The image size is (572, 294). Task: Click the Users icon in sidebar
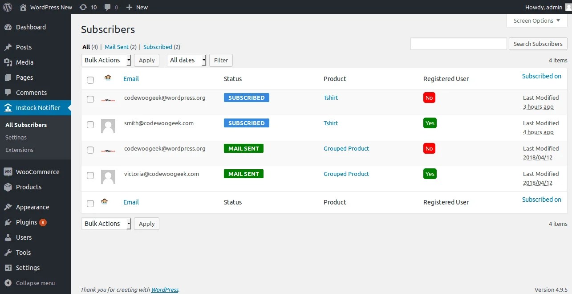8,237
